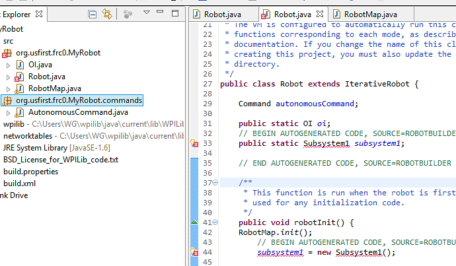Viewport: 456px width, 266px height.
Task: Collapse the robotInit method fold at line 41
Action: pyautogui.click(x=215, y=222)
